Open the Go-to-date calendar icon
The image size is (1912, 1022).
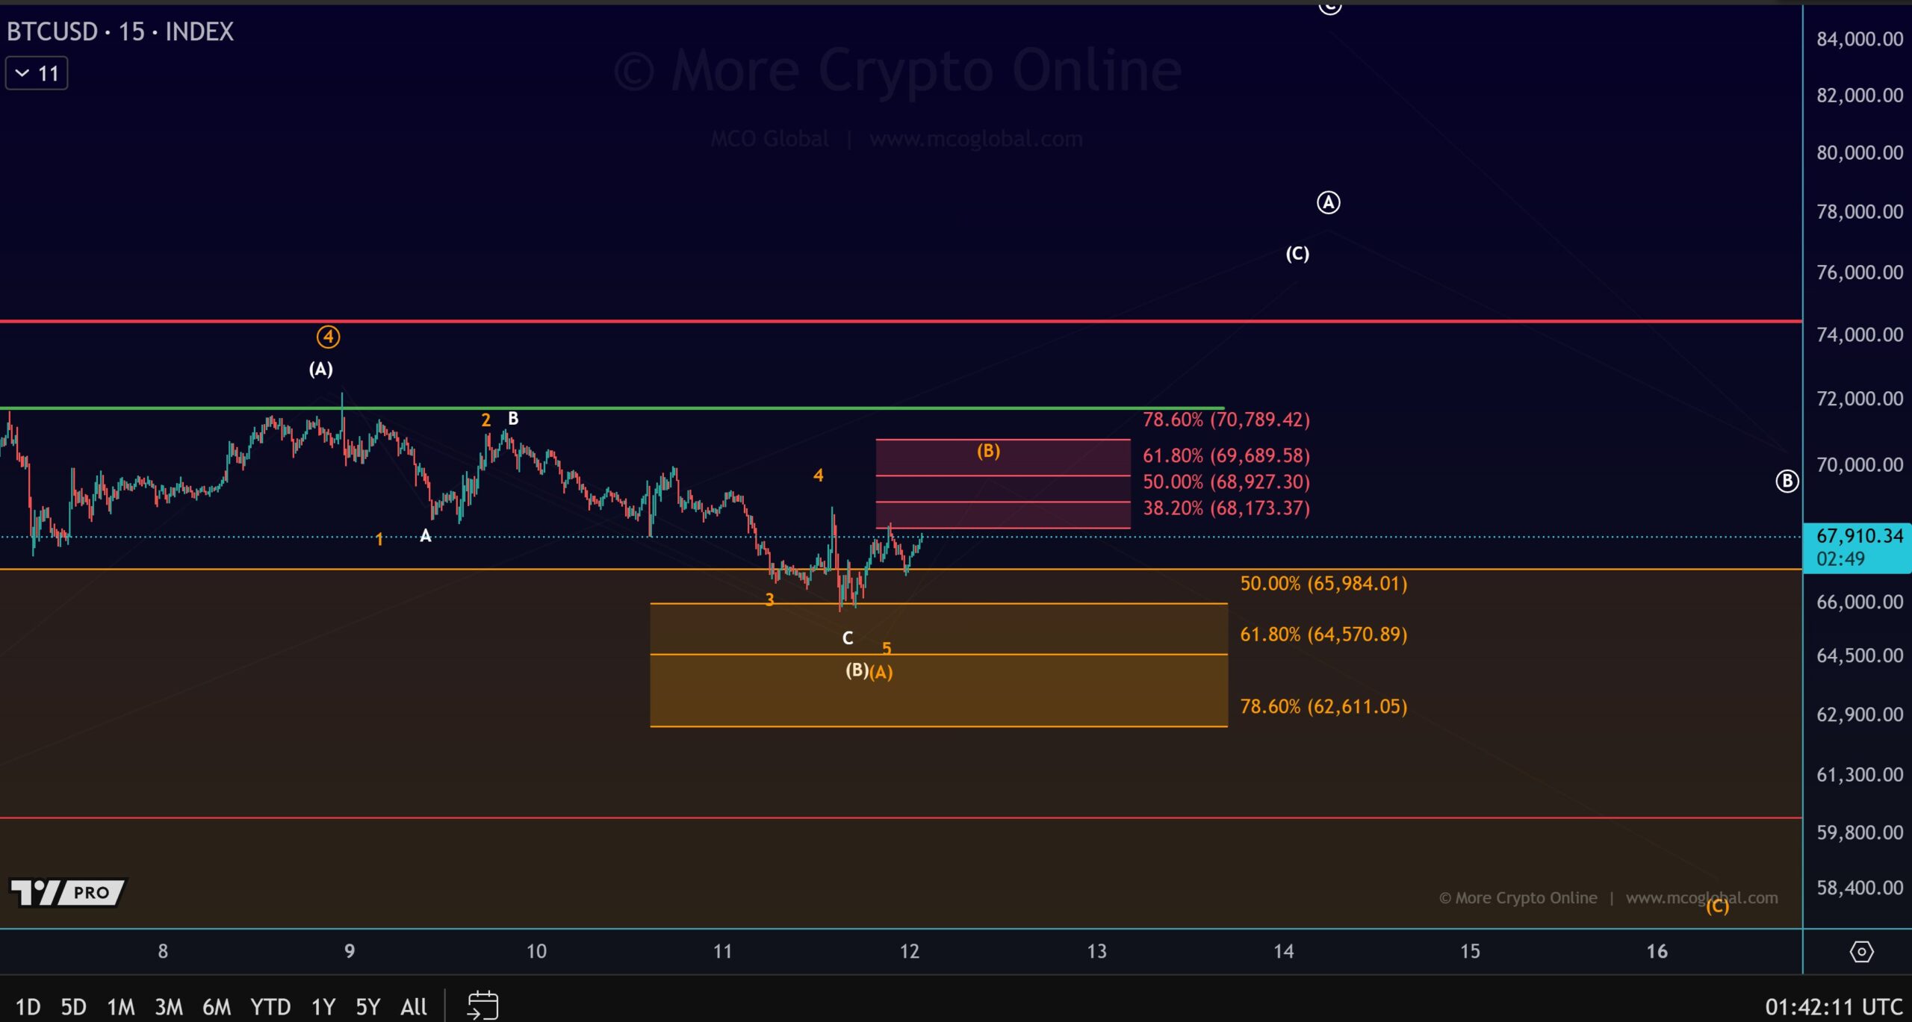tap(484, 1006)
